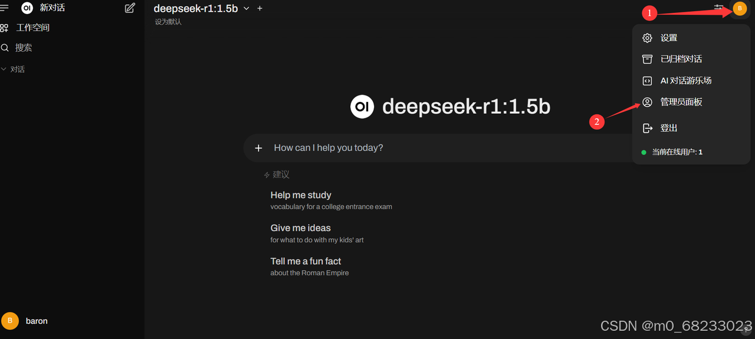Image resolution: width=755 pixels, height=339 pixels.
Task: Click the orange B profile avatar top right
Action: tap(740, 8)
